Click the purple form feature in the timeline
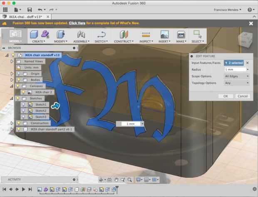 tap(46, 190)
